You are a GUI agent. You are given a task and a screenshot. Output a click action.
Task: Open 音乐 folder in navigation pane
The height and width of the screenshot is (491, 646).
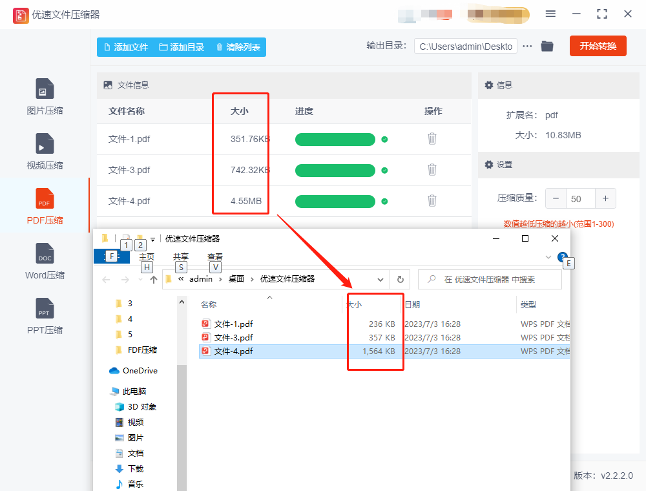click(x=129, y=485)
